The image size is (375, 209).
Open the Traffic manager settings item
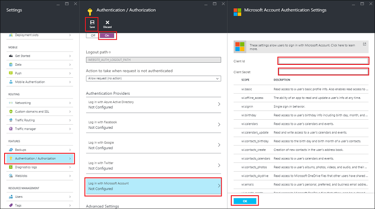coord(40,129)
